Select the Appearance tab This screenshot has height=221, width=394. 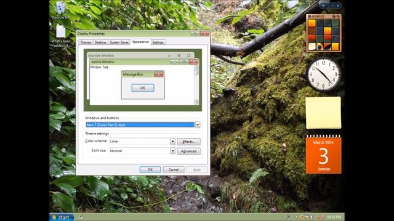(140, 42)
